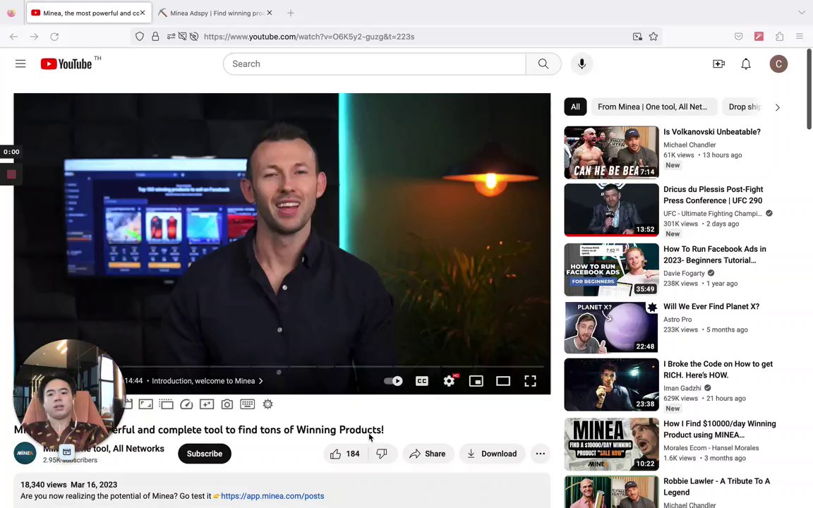Save page to Pocket
Image resolution: width=813 pixels, height=508 pixels.
[738, 36]
